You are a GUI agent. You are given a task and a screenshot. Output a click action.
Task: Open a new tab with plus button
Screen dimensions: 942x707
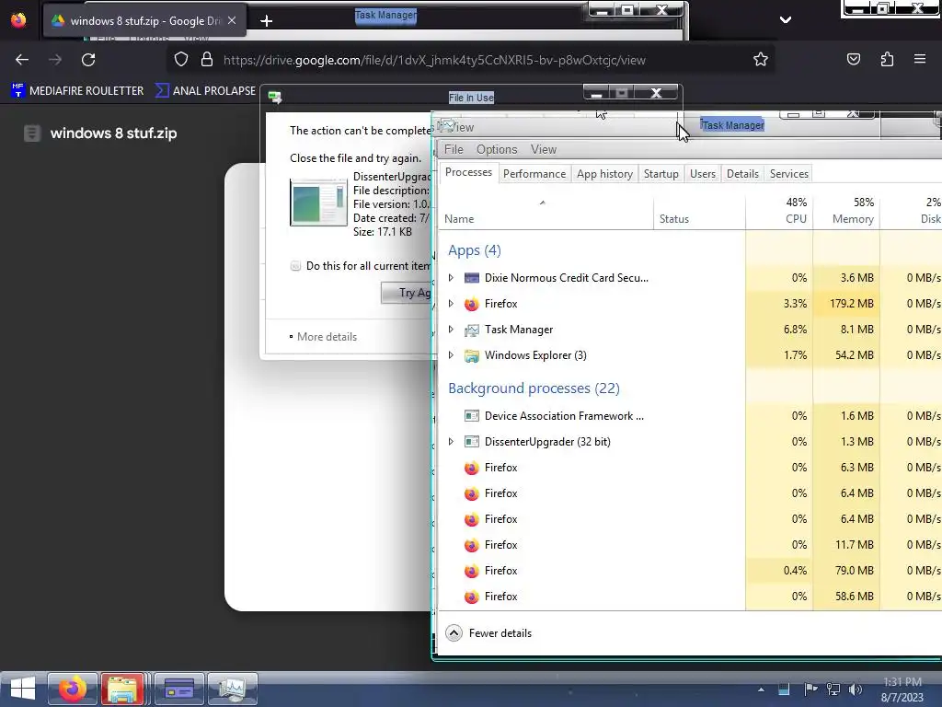[266, 20]
